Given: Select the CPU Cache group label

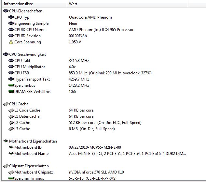Looking at the screenshot, I should pos(19,104).
